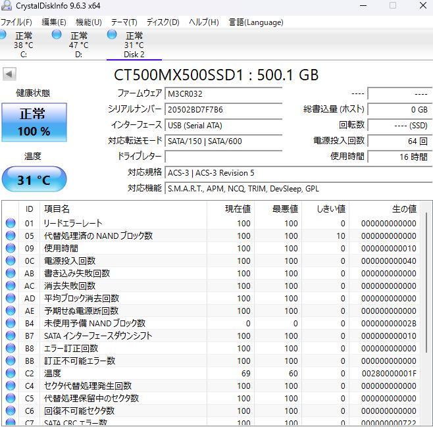Switch to the C: drive tab
Screen dimensions: 433x427
tap(24, 45)
